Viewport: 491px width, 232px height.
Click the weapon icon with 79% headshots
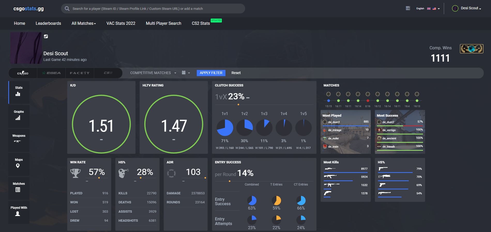(x=383, y=169)
